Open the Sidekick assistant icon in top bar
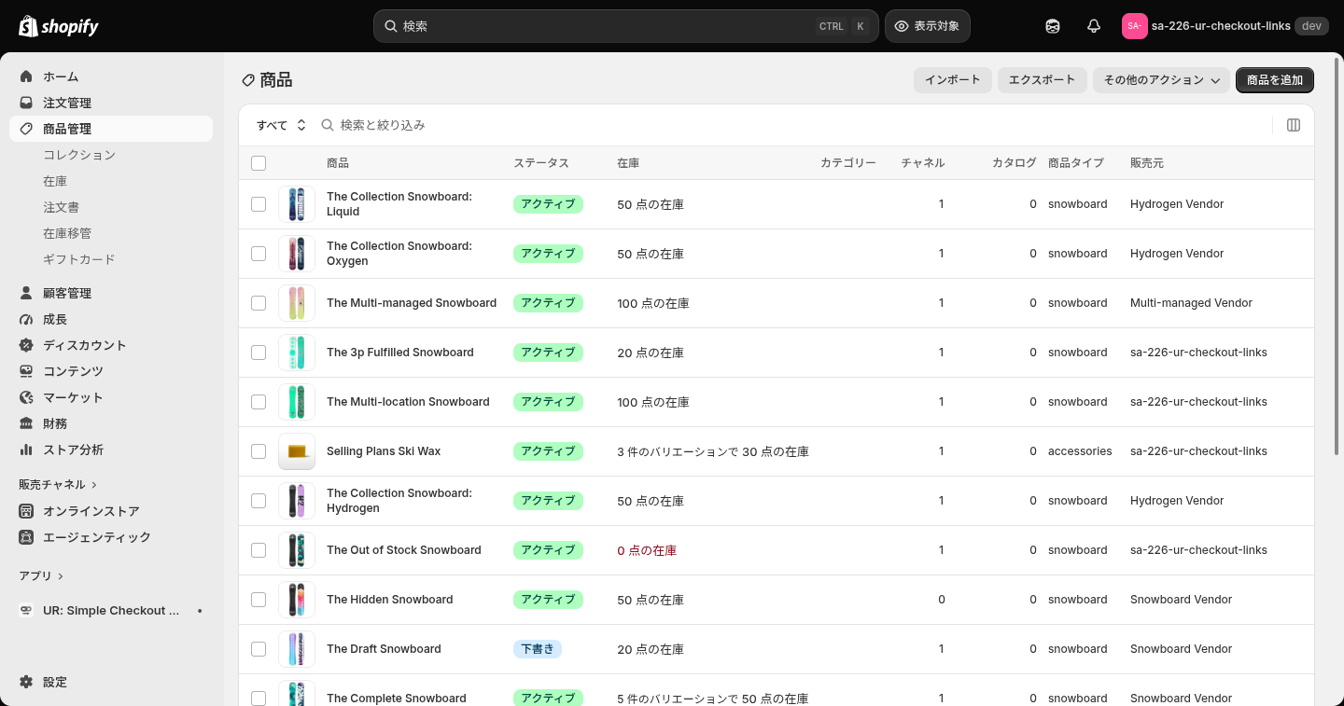This screenshot has width=1344, height=706. (1053, 26)
